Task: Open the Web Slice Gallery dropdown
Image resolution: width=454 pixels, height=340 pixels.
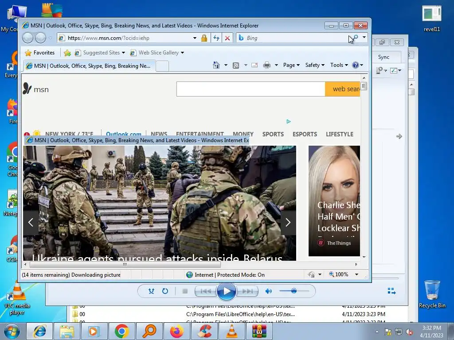Action: [x=157, y=53]
